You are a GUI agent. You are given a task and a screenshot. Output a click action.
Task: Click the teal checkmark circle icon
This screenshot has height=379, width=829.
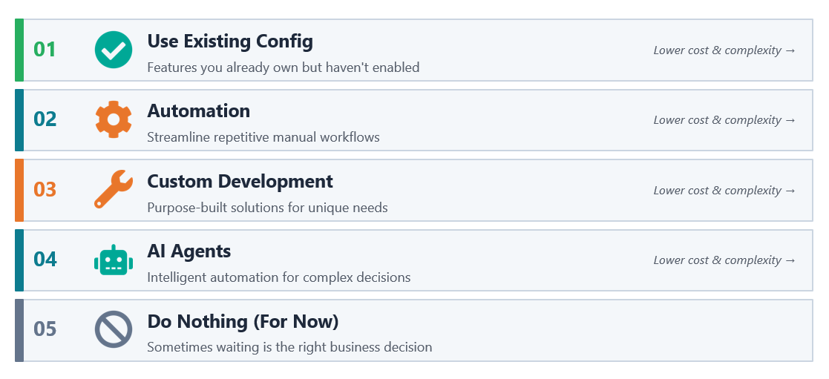113,50
